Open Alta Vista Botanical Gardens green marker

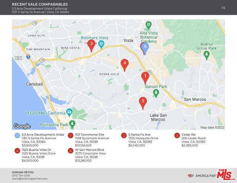148,25
